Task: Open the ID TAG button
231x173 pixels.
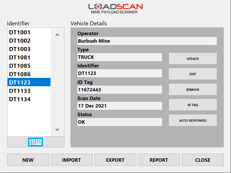Action: tap(193, 105)
